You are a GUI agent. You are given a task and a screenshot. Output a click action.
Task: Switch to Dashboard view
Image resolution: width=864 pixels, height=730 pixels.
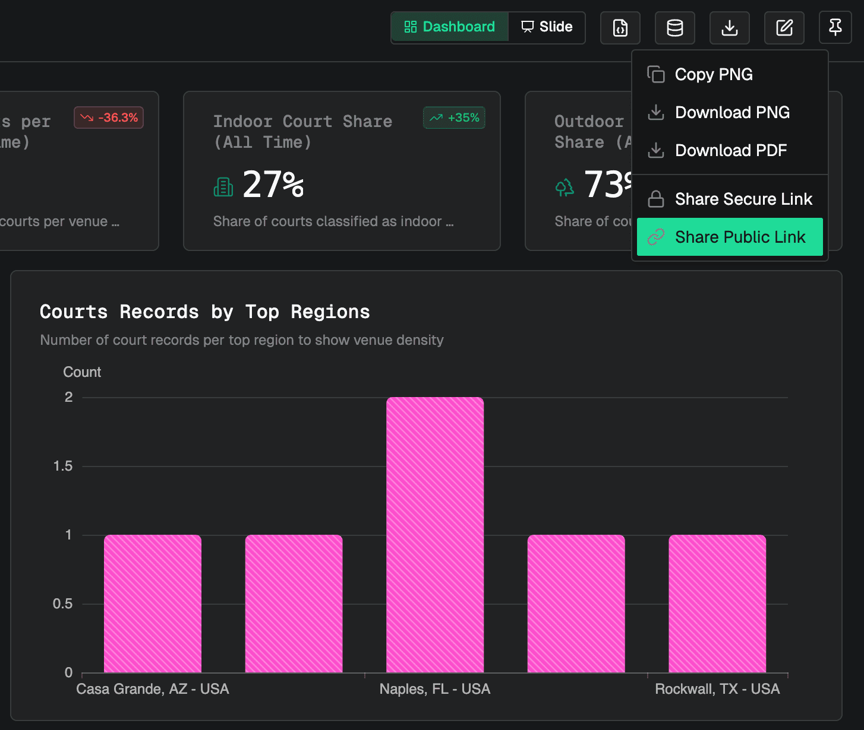pyautogui.click(x=449, y=27)
